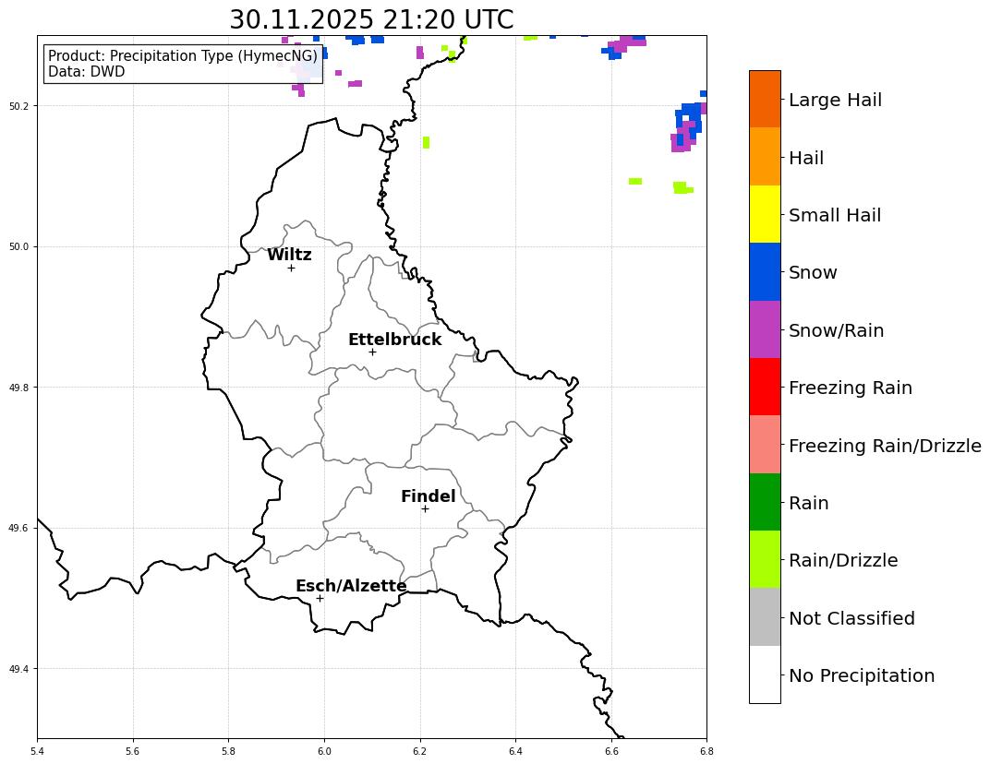Click the white No Precipitation swatch

pyautogui.click(x=765, y=674)
